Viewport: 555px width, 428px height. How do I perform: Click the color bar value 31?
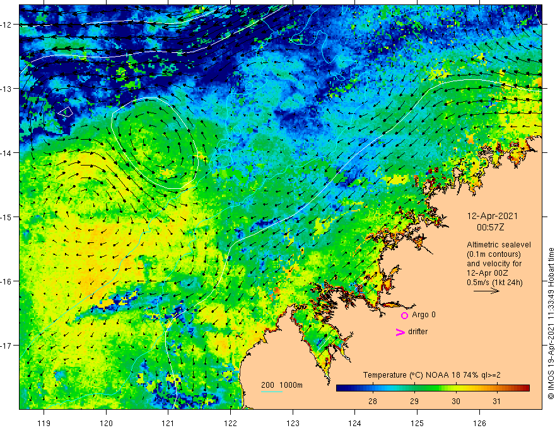coord(496,401)
